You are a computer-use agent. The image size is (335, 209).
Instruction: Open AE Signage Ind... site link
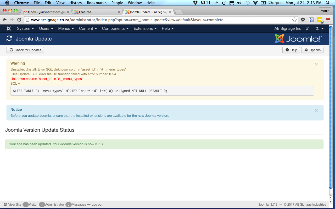pos(291,28)
